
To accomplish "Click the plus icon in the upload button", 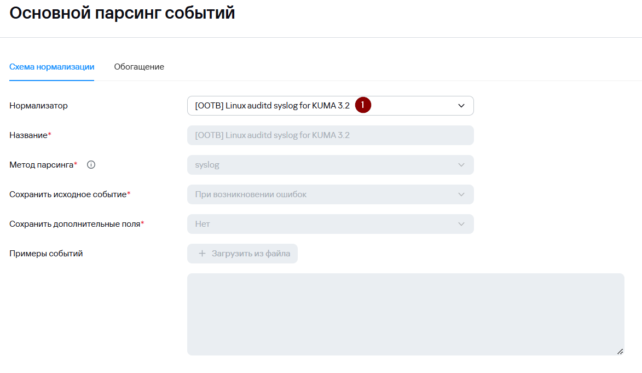I will tap(202, 254).
